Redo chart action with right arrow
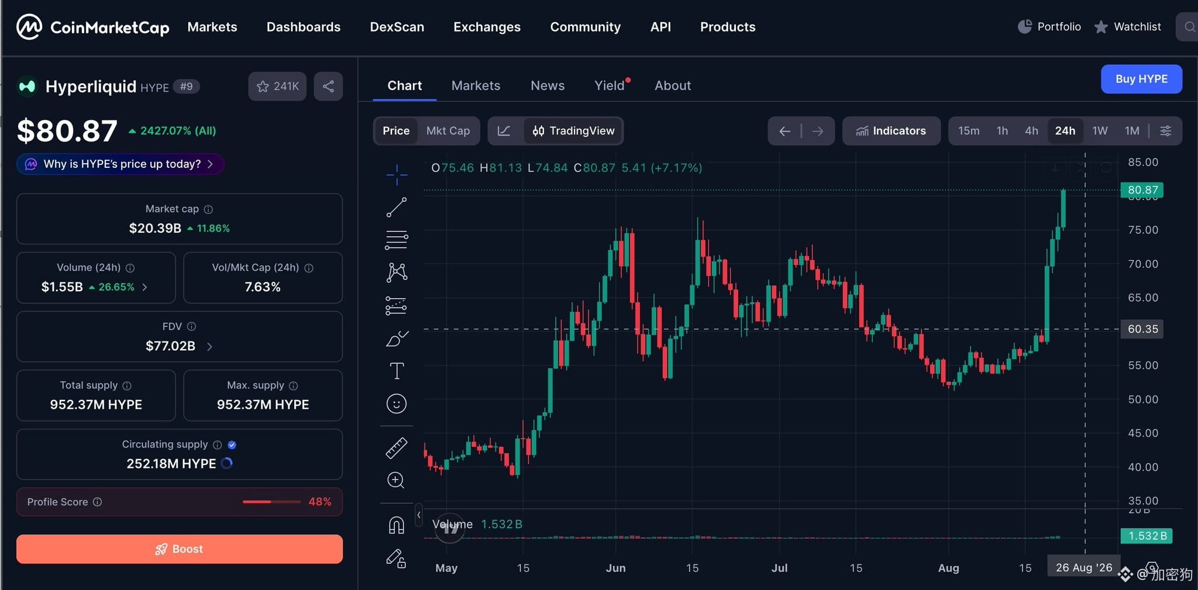The width and height of the screenshot is (1198, 590). click(x=818, y=131)
